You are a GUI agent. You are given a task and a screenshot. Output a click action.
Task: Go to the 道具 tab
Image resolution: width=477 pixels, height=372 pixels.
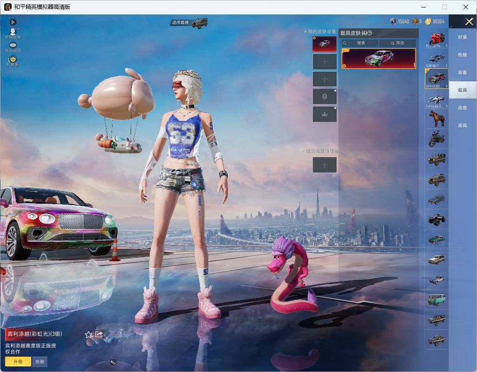click(463, 126)
